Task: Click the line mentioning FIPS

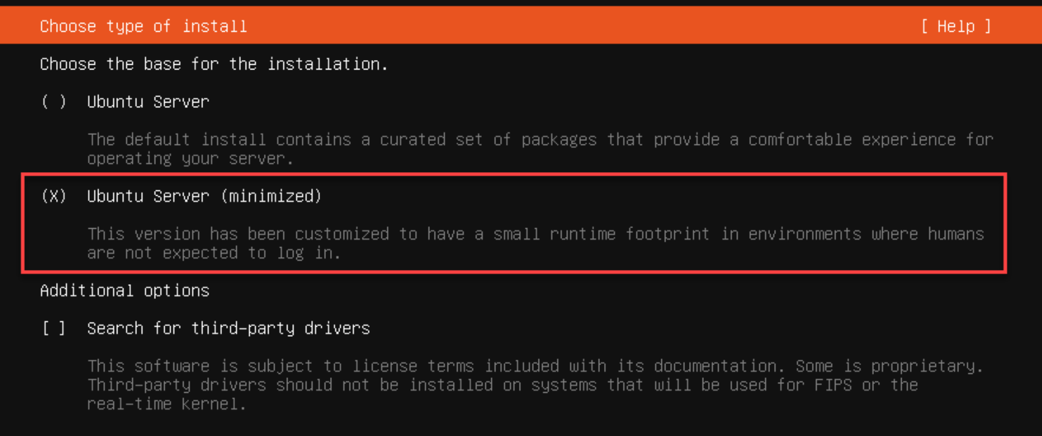Action: coord(503,385)
